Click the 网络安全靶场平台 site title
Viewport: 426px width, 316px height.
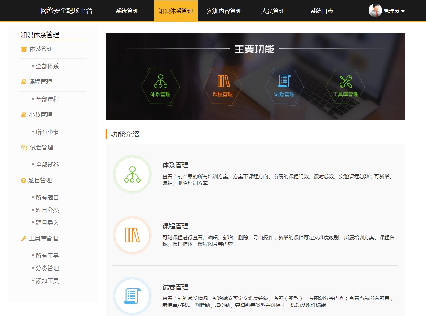click(x=67, y=11)
